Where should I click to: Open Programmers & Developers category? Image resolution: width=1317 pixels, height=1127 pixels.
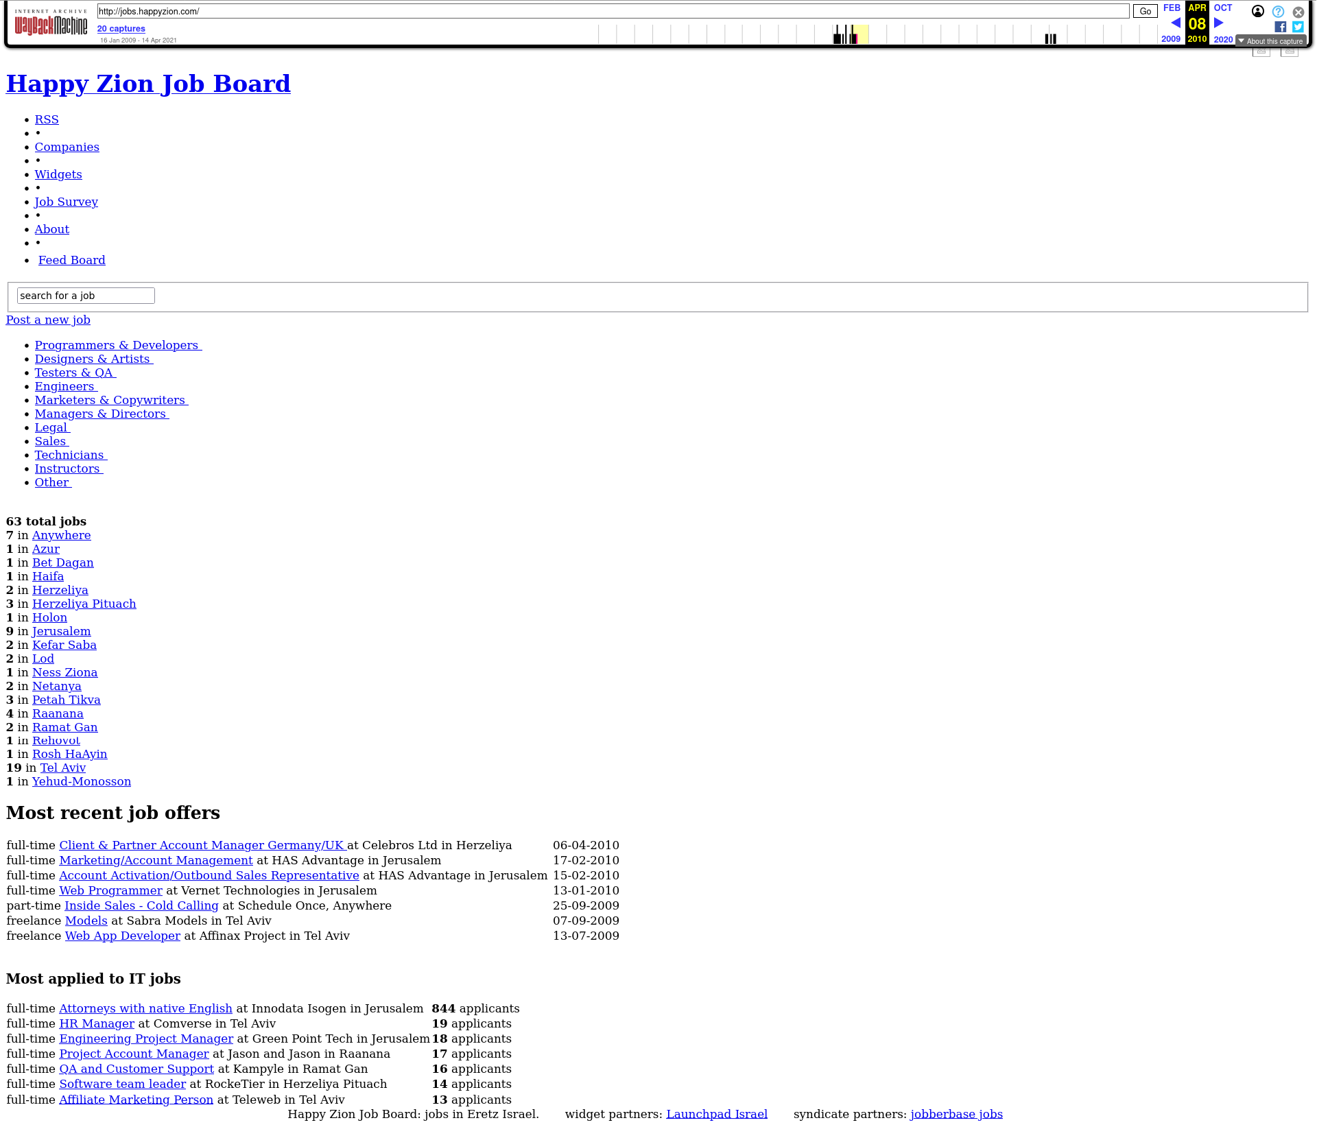[x=118, y=345]
